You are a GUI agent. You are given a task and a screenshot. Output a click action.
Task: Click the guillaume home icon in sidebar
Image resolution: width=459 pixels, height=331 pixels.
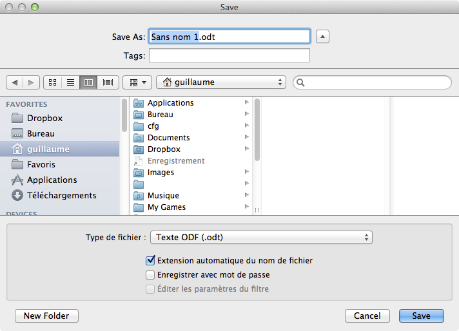[17, 149]
